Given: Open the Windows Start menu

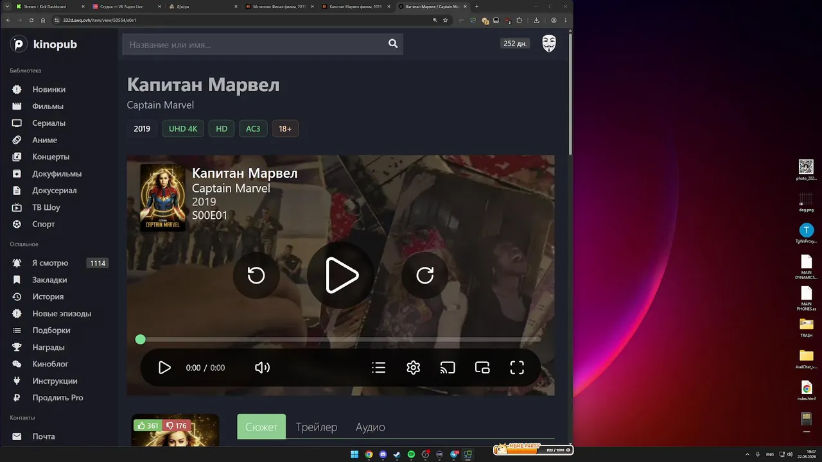Looking at the screenshot, I should [x=354, y=454].
